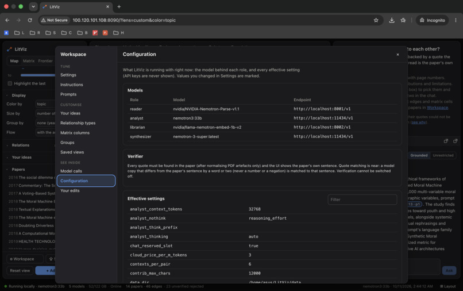Go back using the browser back arrow
Viewport: 463px width, 291px height.
click(7, 20)
